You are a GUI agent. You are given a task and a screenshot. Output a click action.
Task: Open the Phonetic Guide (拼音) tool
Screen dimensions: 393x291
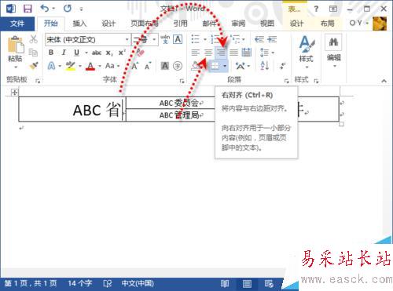point(165,39)
